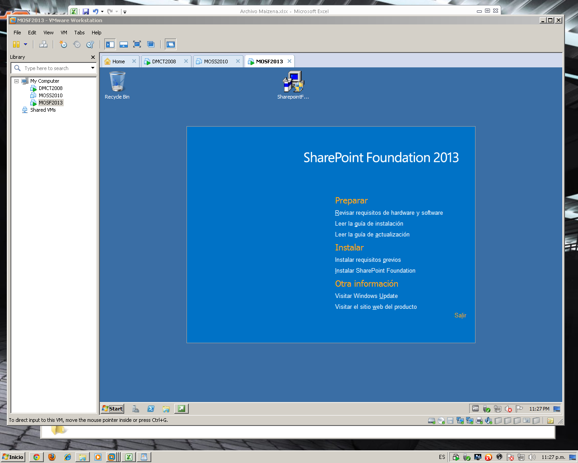Click the message log icon in VMware status bar
This screenshot has width=578, height=463.
550,420
